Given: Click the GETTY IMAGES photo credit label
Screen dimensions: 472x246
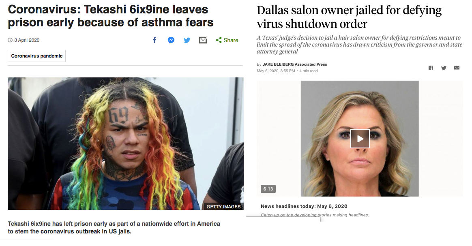Looking at the screenshot, I should (223, 207).
